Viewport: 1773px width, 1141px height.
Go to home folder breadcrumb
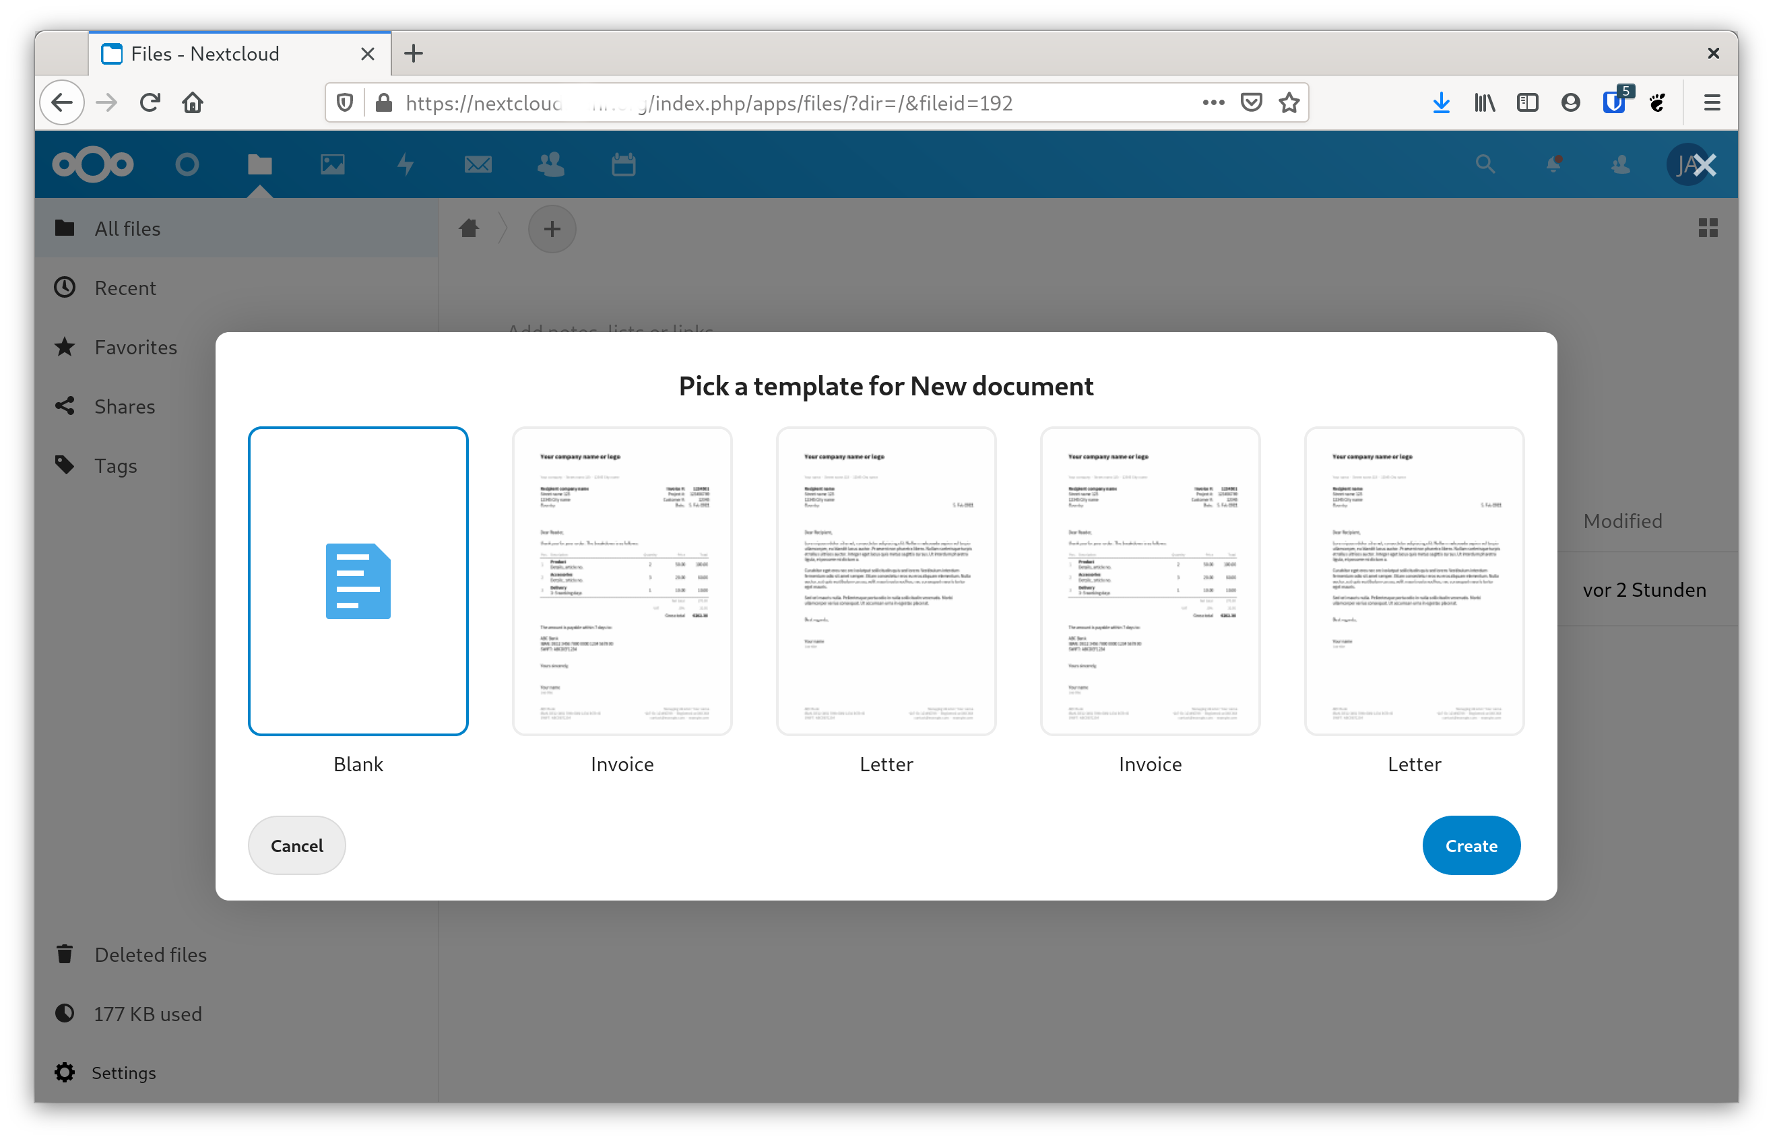[x=468, y=228]
